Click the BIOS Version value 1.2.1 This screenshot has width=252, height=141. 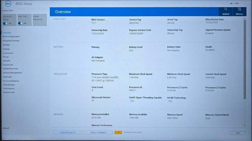94,23
